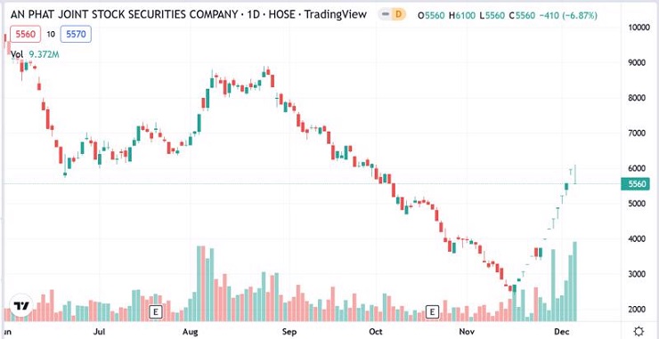659x339 pixels.
Task: Click the OHLC close value C5560 in header
Action: pyautogui.click(x=522, y=15)
